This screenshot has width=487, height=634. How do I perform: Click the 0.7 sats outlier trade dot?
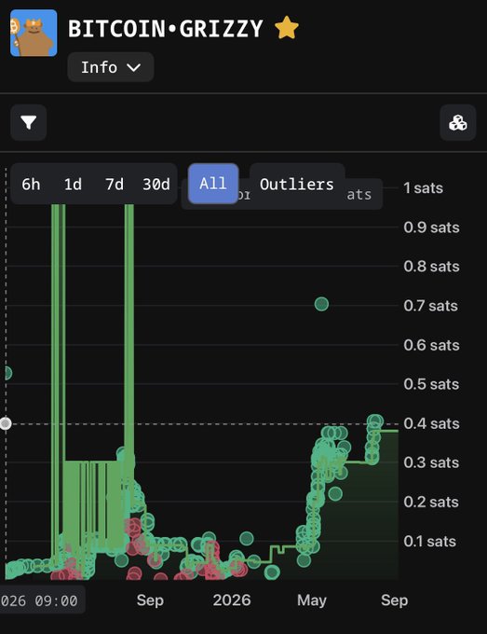pyautogui.click(x=321, y=304)
